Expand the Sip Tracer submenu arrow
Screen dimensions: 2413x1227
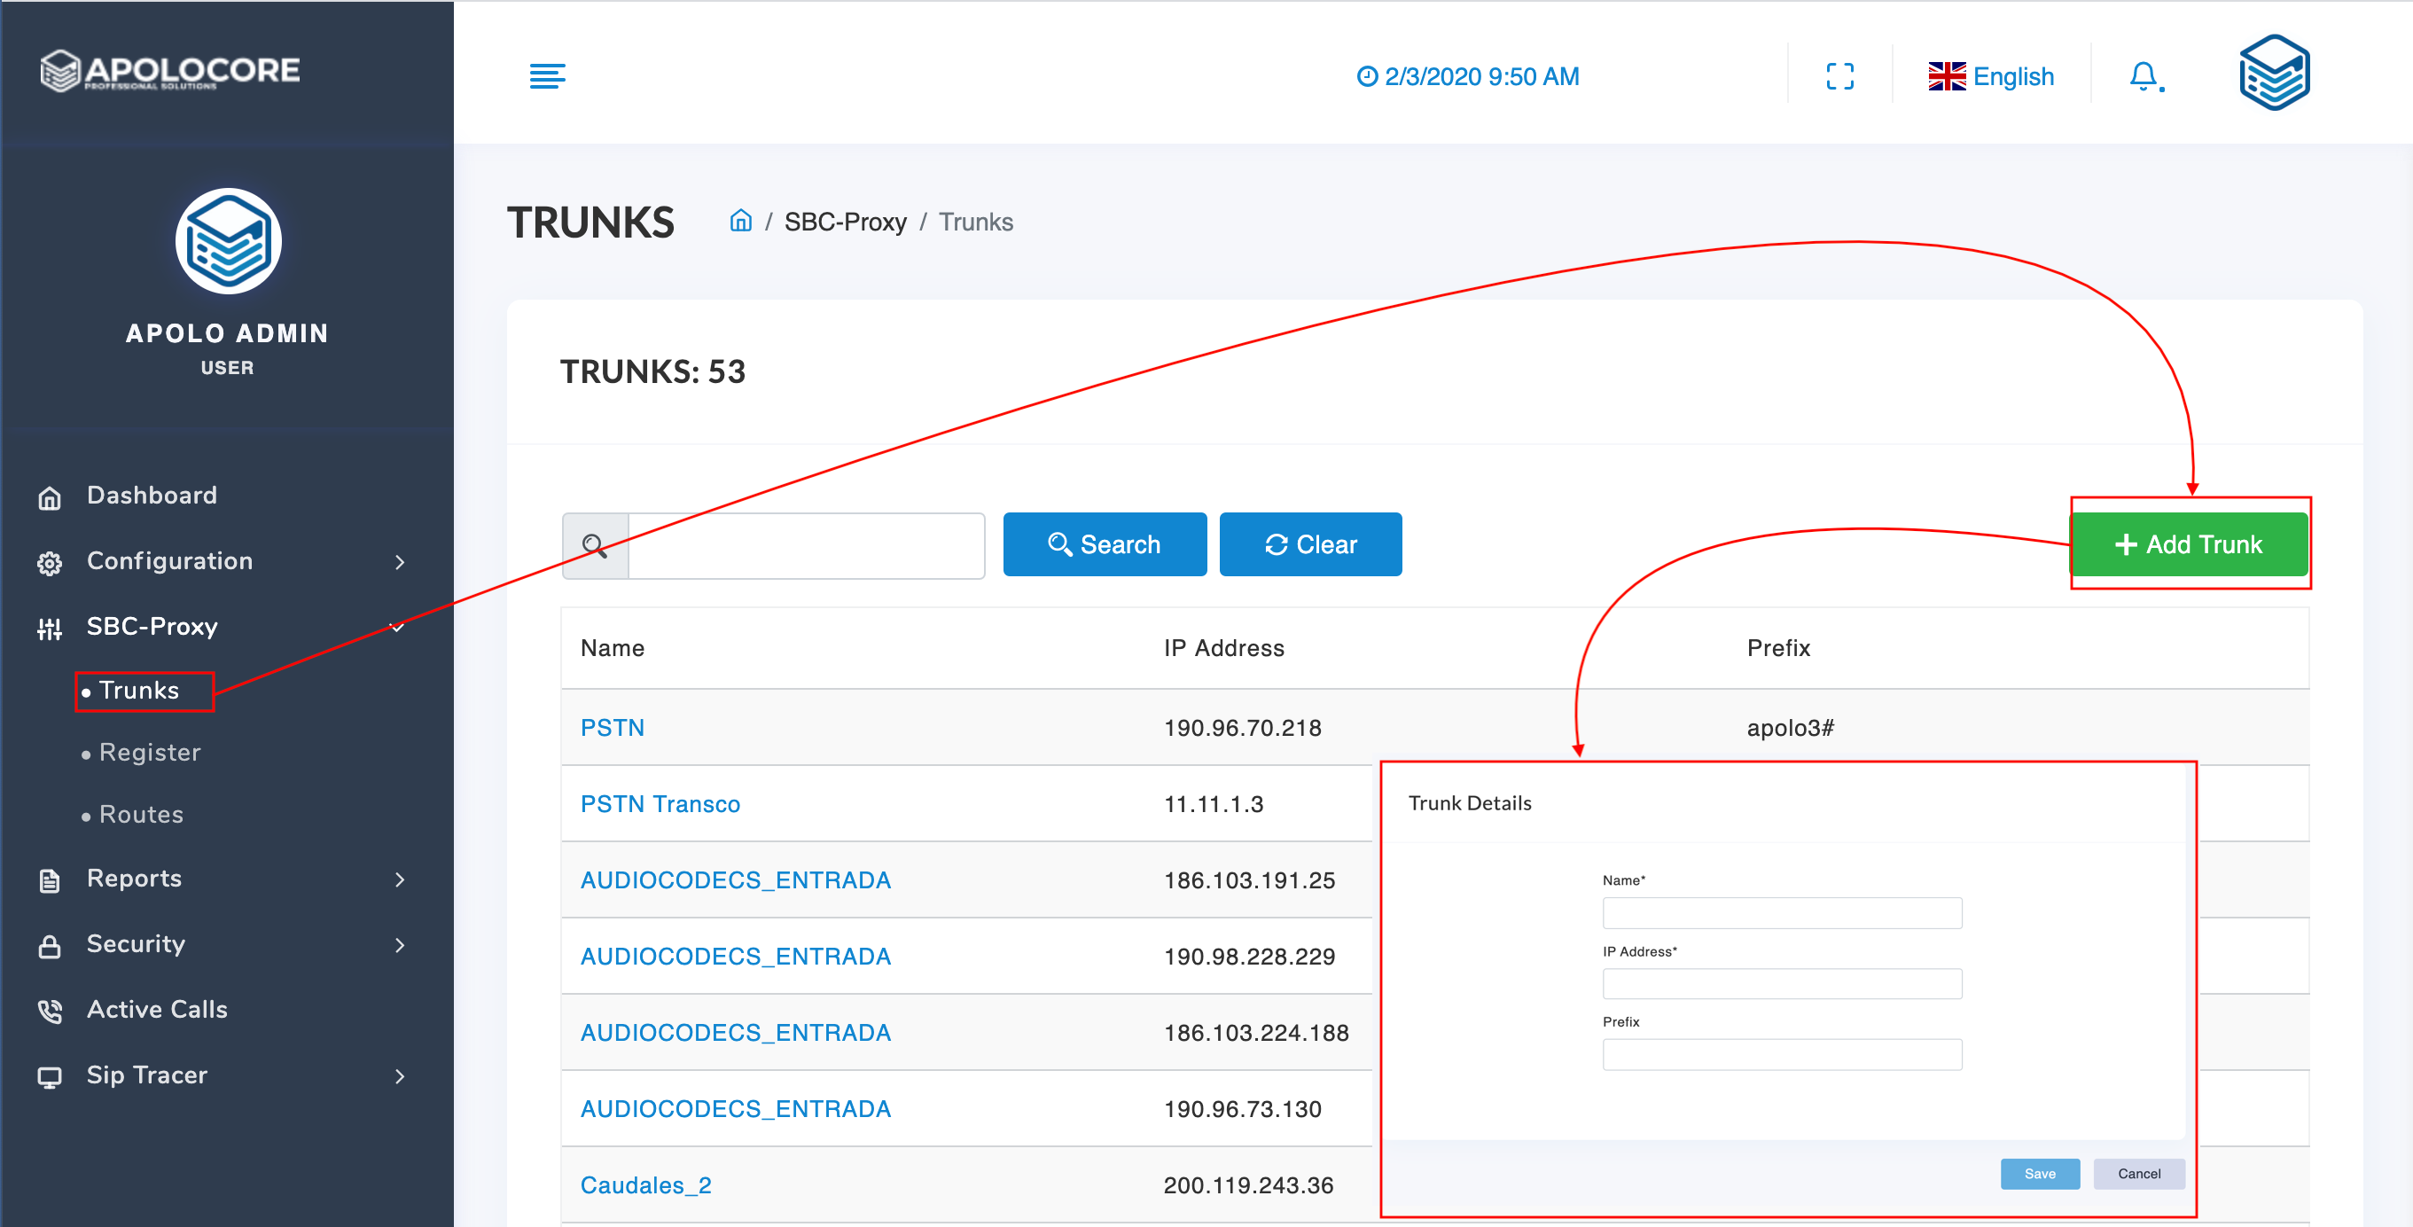pyautogui.click(x=400, y=1076)
